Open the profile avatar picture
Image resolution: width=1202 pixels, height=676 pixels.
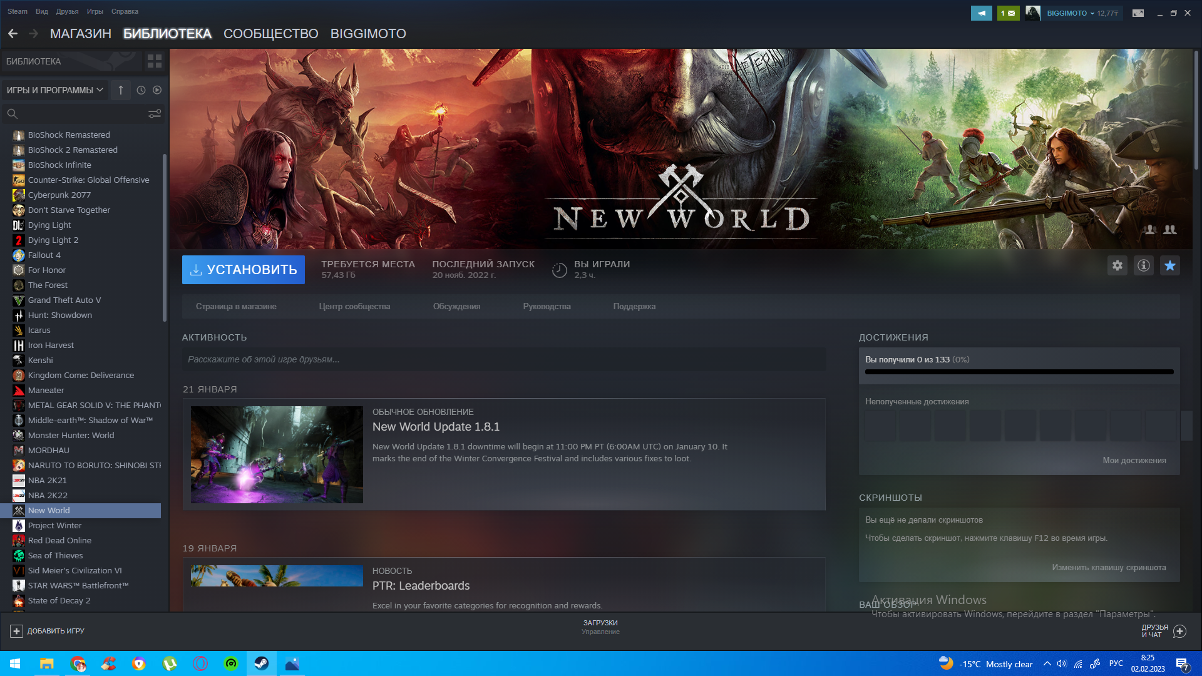click(x=1033, y=13)
